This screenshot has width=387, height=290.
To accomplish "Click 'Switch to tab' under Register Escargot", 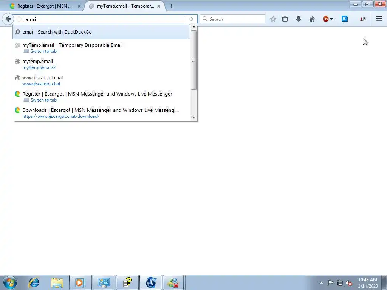I will [43, 100].
